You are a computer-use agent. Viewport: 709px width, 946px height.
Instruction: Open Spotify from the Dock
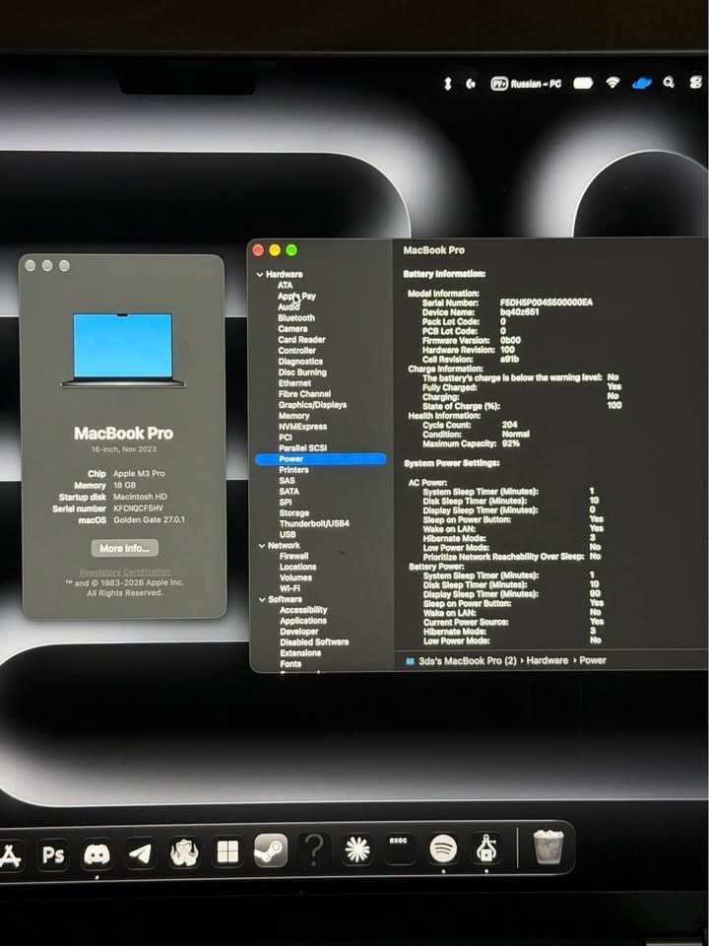pyautogui.click(x=443, y=848)
